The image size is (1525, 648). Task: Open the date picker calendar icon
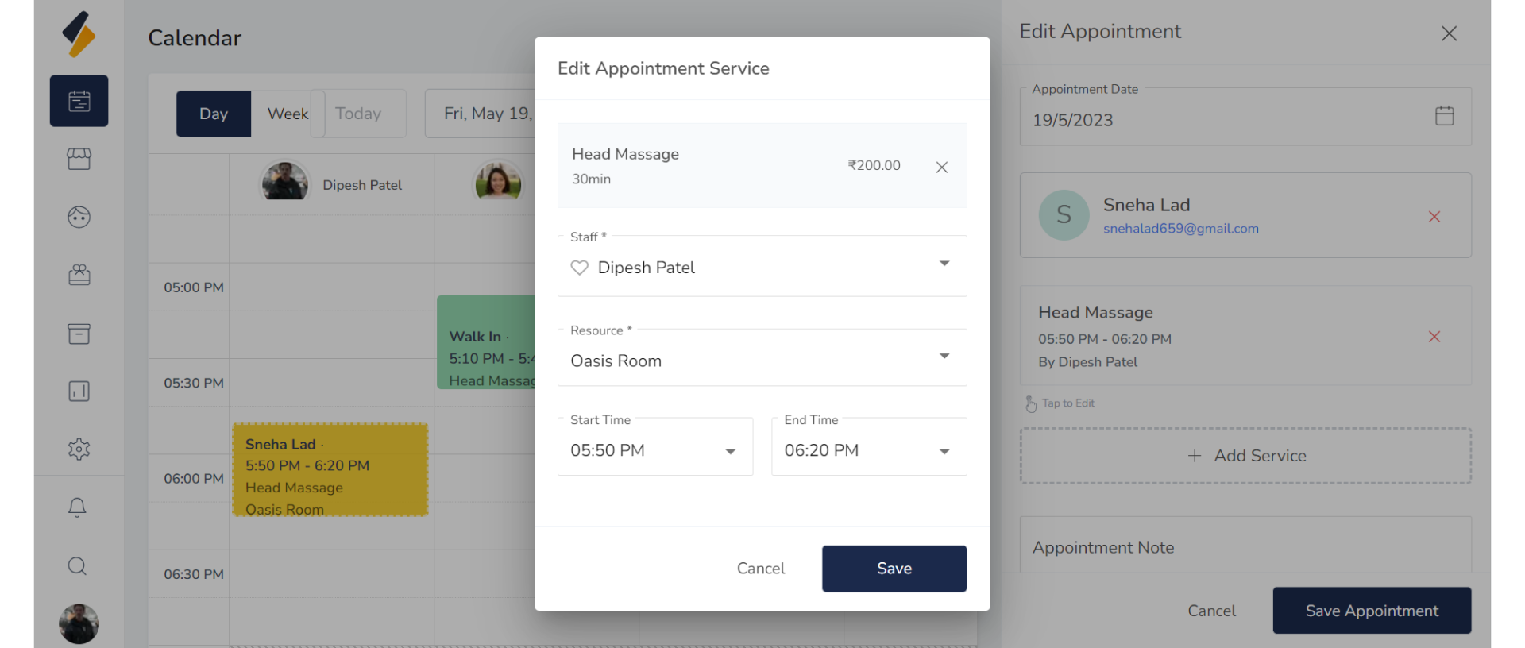[1444, 116]
